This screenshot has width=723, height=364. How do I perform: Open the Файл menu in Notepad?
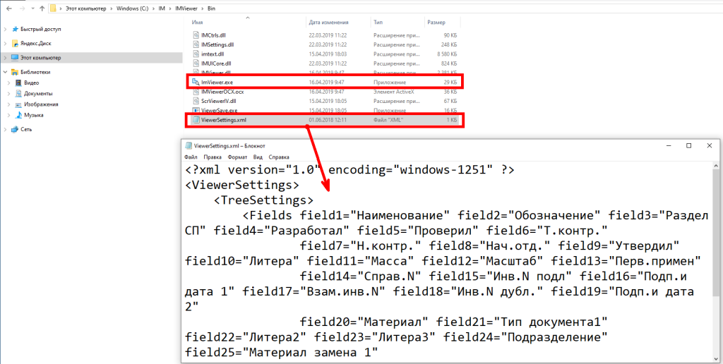(191, 157)
